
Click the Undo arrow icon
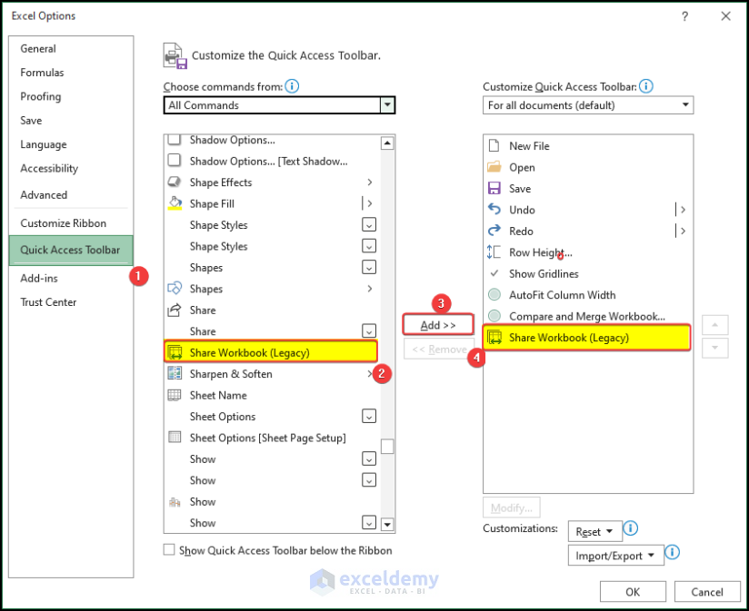(494, 210)
